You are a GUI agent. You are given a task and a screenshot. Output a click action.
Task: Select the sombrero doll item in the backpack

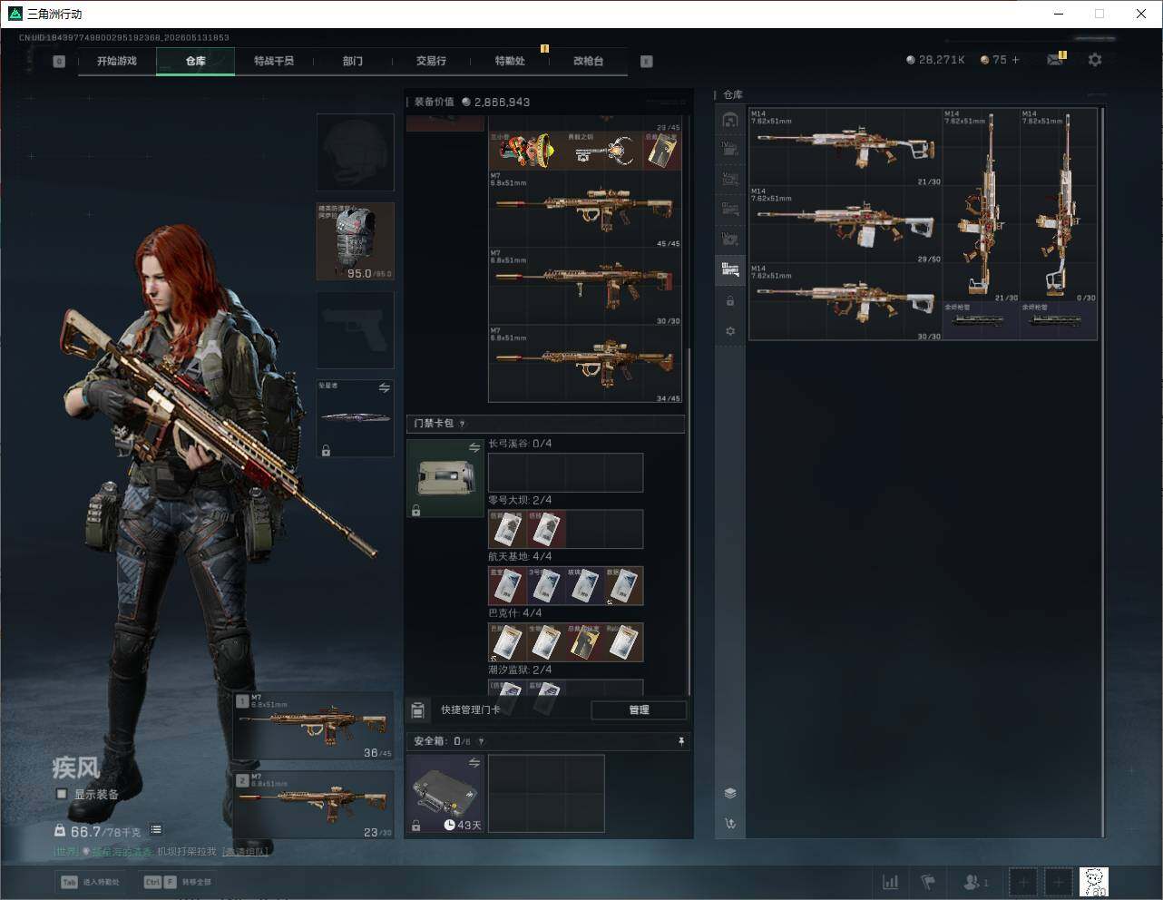528,151
